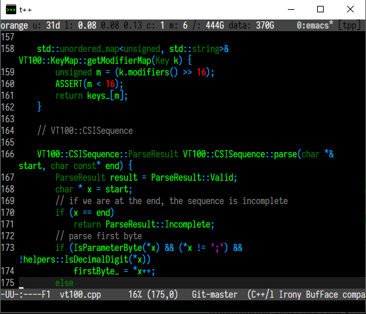Viewport: 366px width, 314px height.
Task: Click the load value 0.13
Action: 133,25
